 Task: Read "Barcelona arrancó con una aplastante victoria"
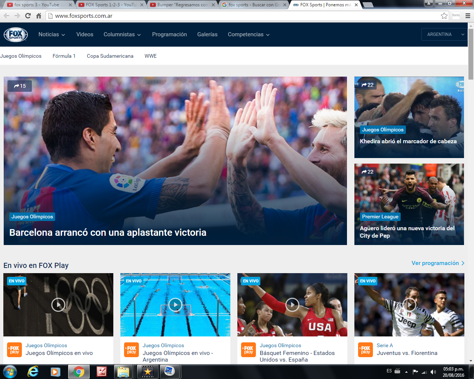click(108, 232)
